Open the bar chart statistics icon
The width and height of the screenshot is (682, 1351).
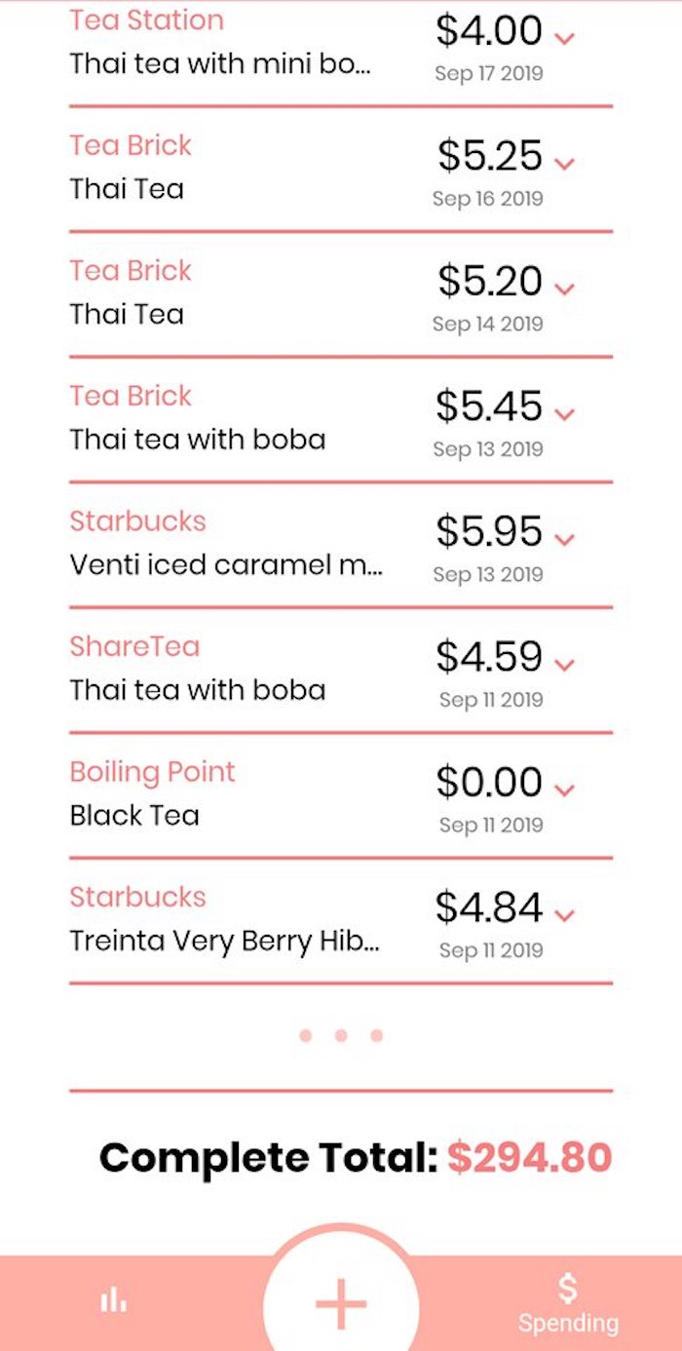113,1299
